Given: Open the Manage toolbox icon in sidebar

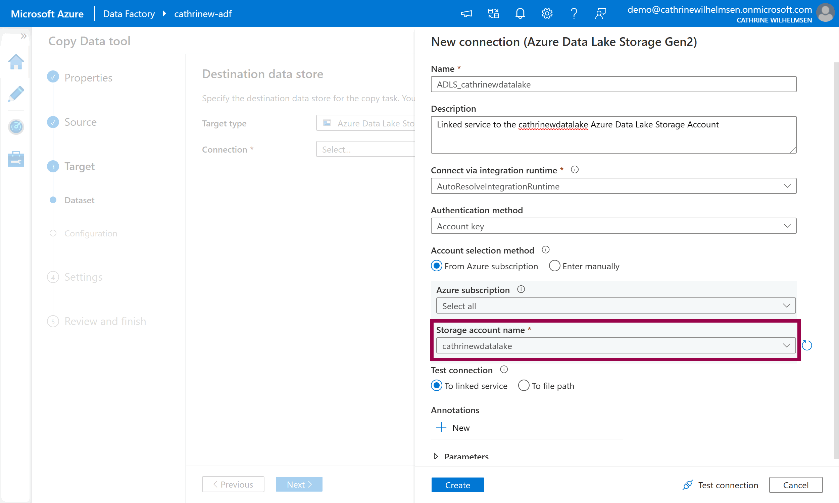Looking at the screenshot, I should [16, 159].
